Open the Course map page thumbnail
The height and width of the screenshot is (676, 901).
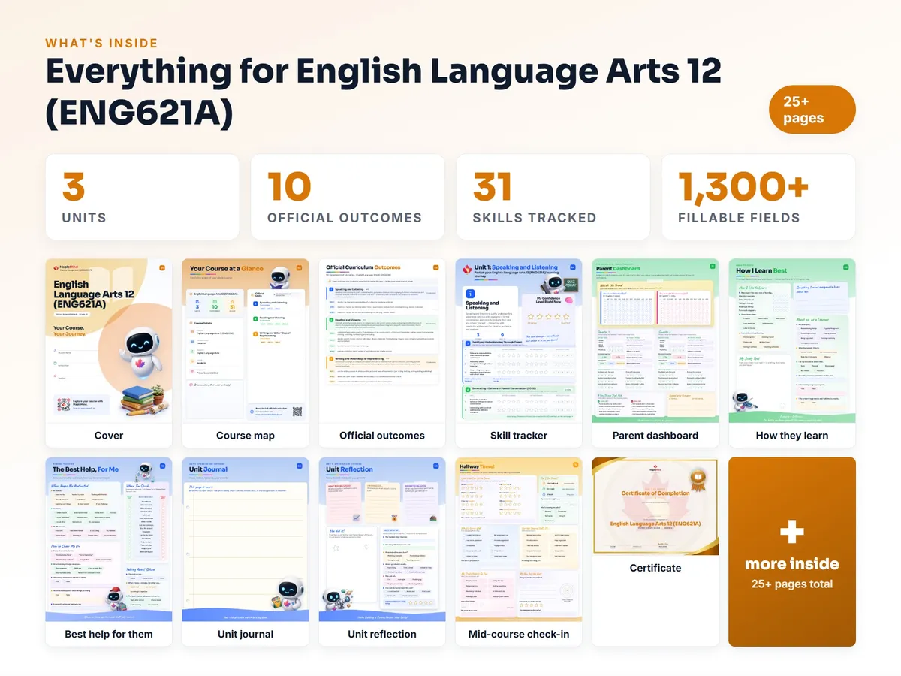pyautogui.click(x=246, y=341)
